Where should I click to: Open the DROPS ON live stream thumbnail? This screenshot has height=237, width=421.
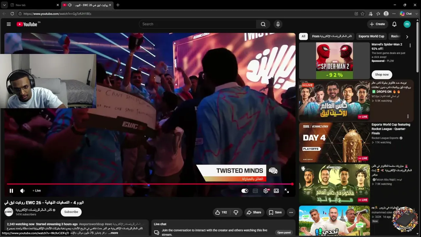pyautogui.click(x=334, y=101)
